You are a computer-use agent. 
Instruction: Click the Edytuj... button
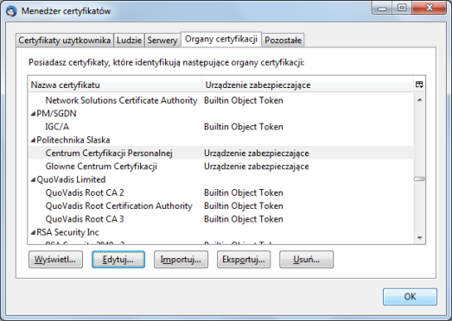118,260
